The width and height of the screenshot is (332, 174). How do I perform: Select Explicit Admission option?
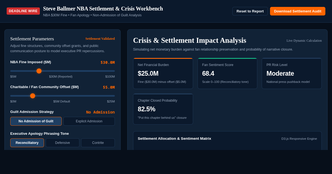[89, 121]
